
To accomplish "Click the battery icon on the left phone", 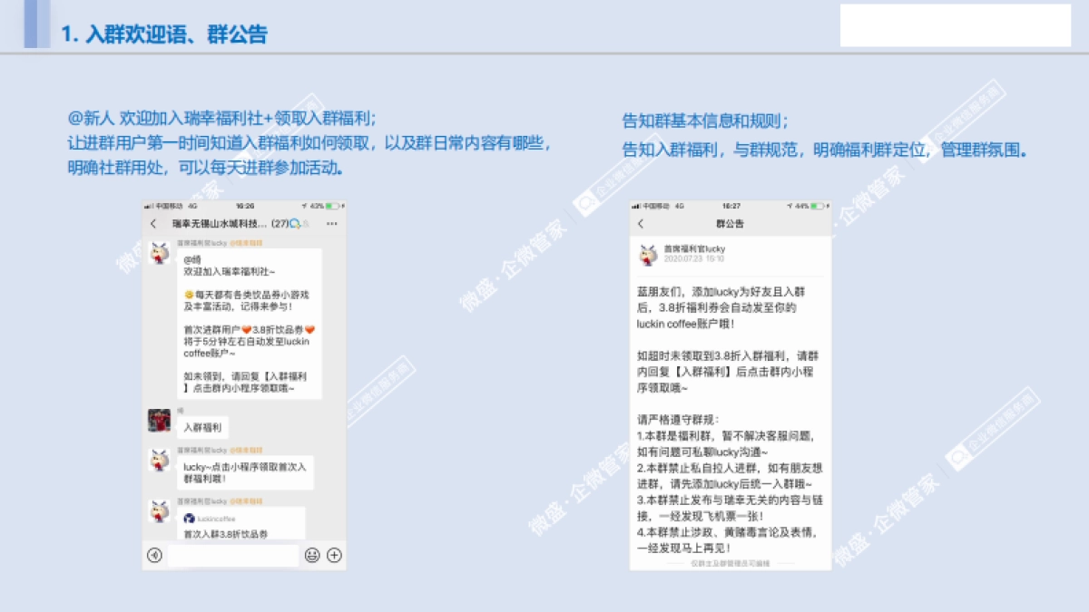I will click(x=333, y=206).
